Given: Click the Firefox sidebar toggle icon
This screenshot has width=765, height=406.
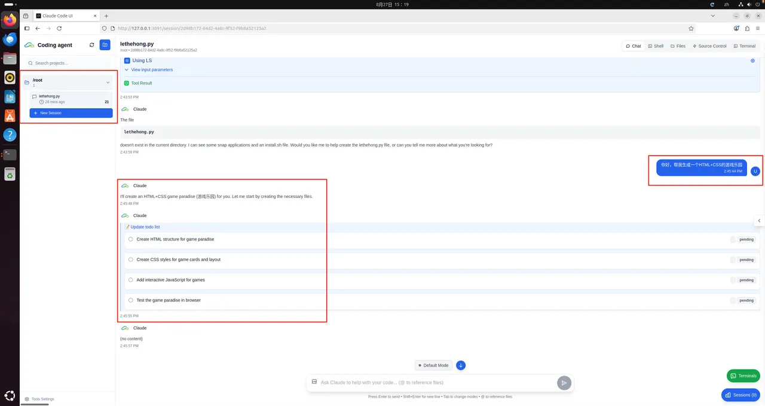Looking at the screenshot, I should point(27,28).
